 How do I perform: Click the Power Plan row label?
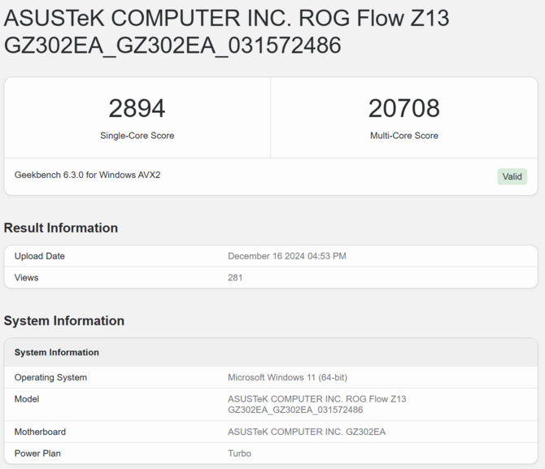[37, 454]
